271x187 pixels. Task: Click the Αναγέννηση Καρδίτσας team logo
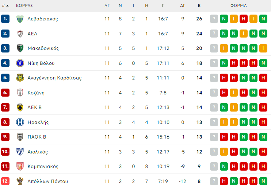click(20, 78)
